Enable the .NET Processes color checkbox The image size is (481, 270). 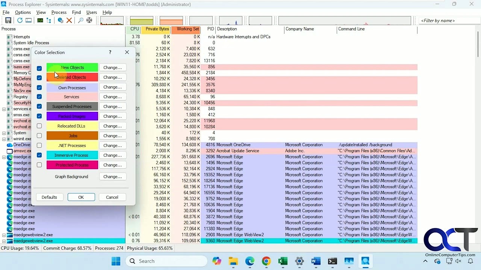click(39, 145)
